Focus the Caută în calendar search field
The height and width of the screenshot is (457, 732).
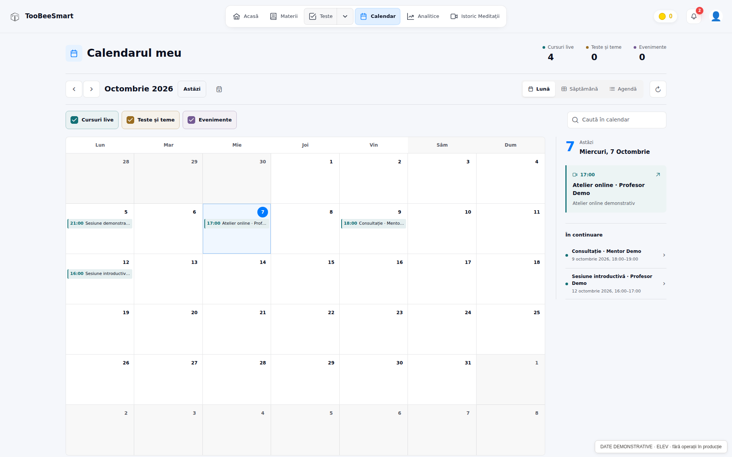pyautogui.click(x=617, y=120)
